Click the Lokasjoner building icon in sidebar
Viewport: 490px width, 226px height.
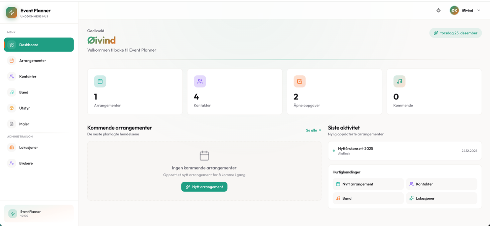(x=11, y=148)
